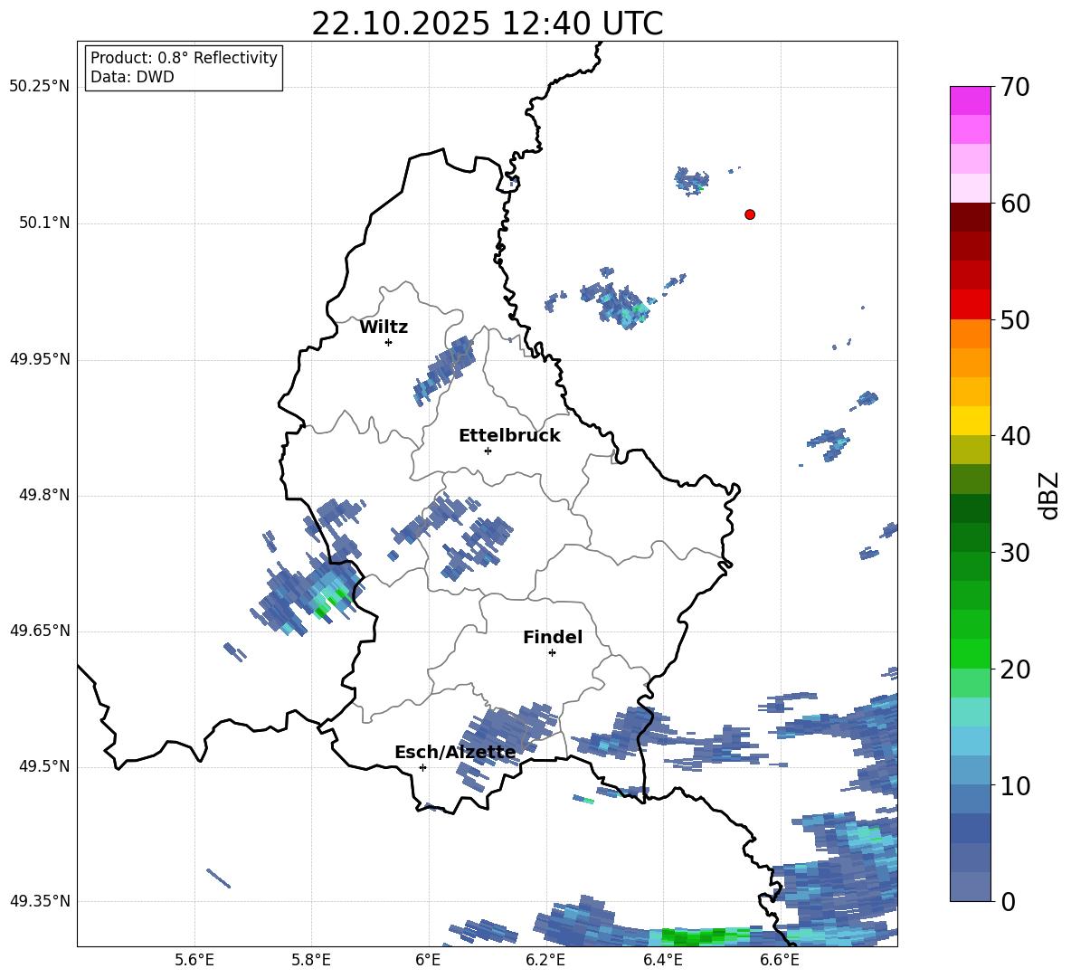Click the 70 colorbar tick label

click(x=1015, y=88)
